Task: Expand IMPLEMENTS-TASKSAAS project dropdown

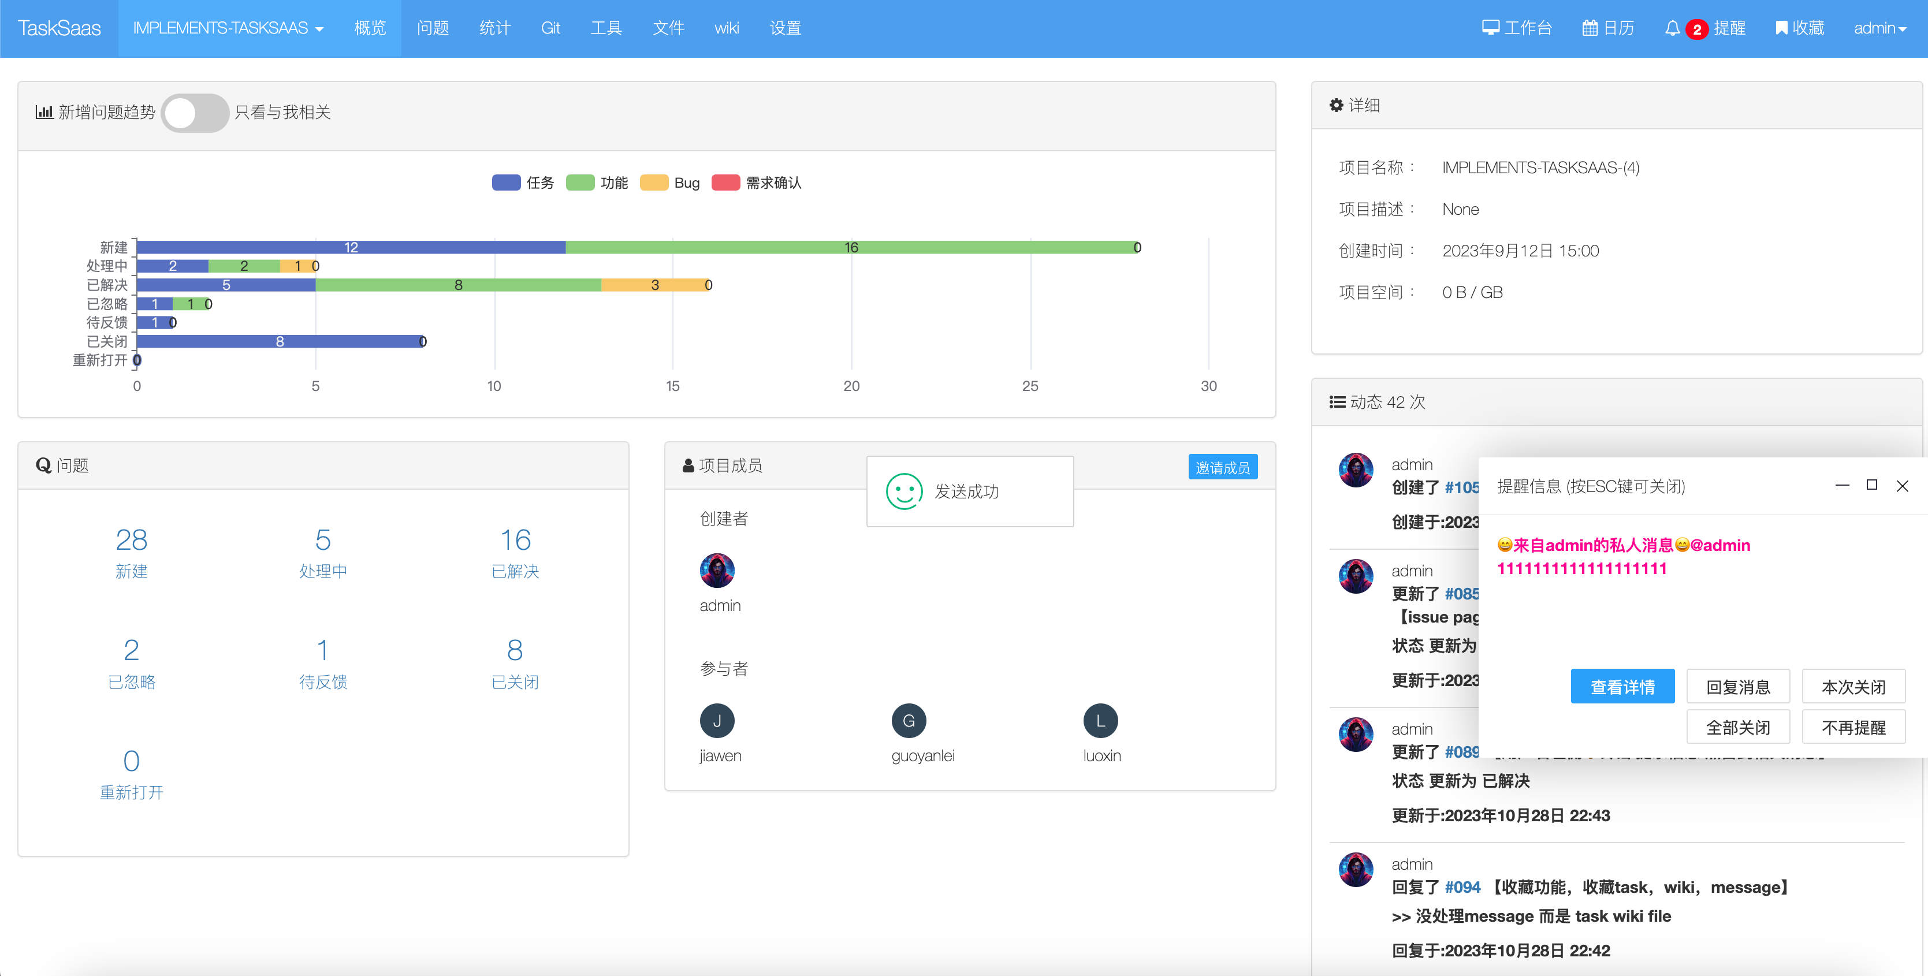Action: 228,28
